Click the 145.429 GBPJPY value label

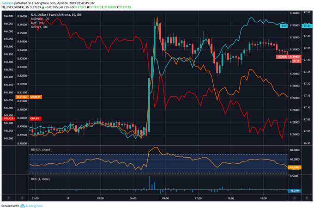click(x=8, y=118)
